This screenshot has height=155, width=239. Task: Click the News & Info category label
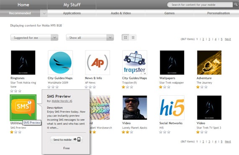click(x=94, y=78)
